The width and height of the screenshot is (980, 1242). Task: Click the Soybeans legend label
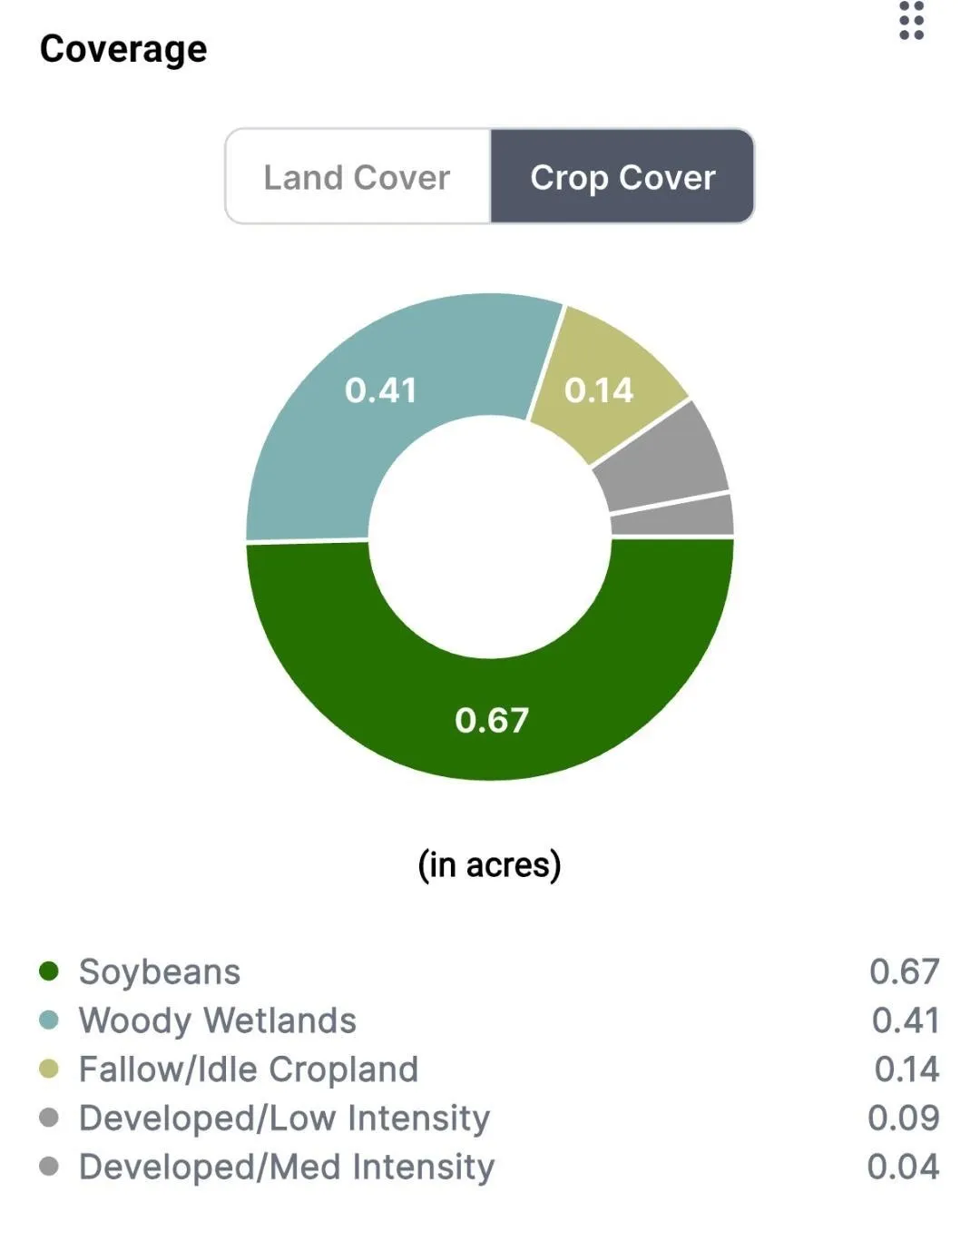160,971
